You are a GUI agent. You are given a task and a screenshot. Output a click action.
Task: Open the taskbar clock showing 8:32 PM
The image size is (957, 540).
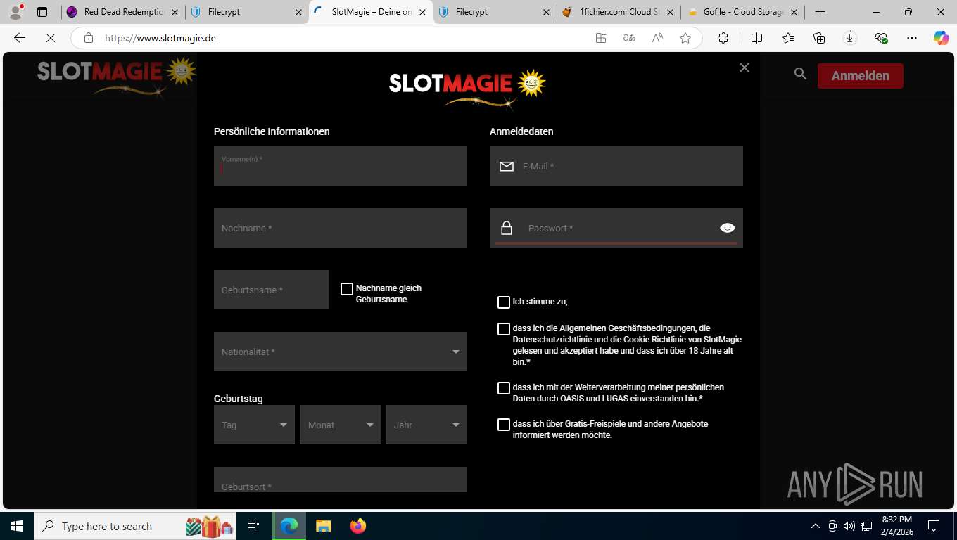click(896, 526)
